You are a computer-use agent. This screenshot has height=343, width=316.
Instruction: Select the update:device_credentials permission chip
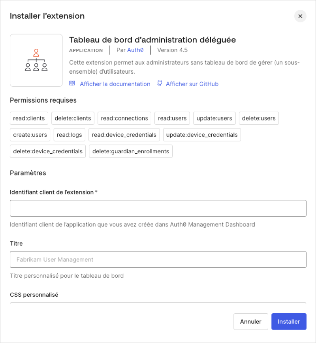pos(202,135)
